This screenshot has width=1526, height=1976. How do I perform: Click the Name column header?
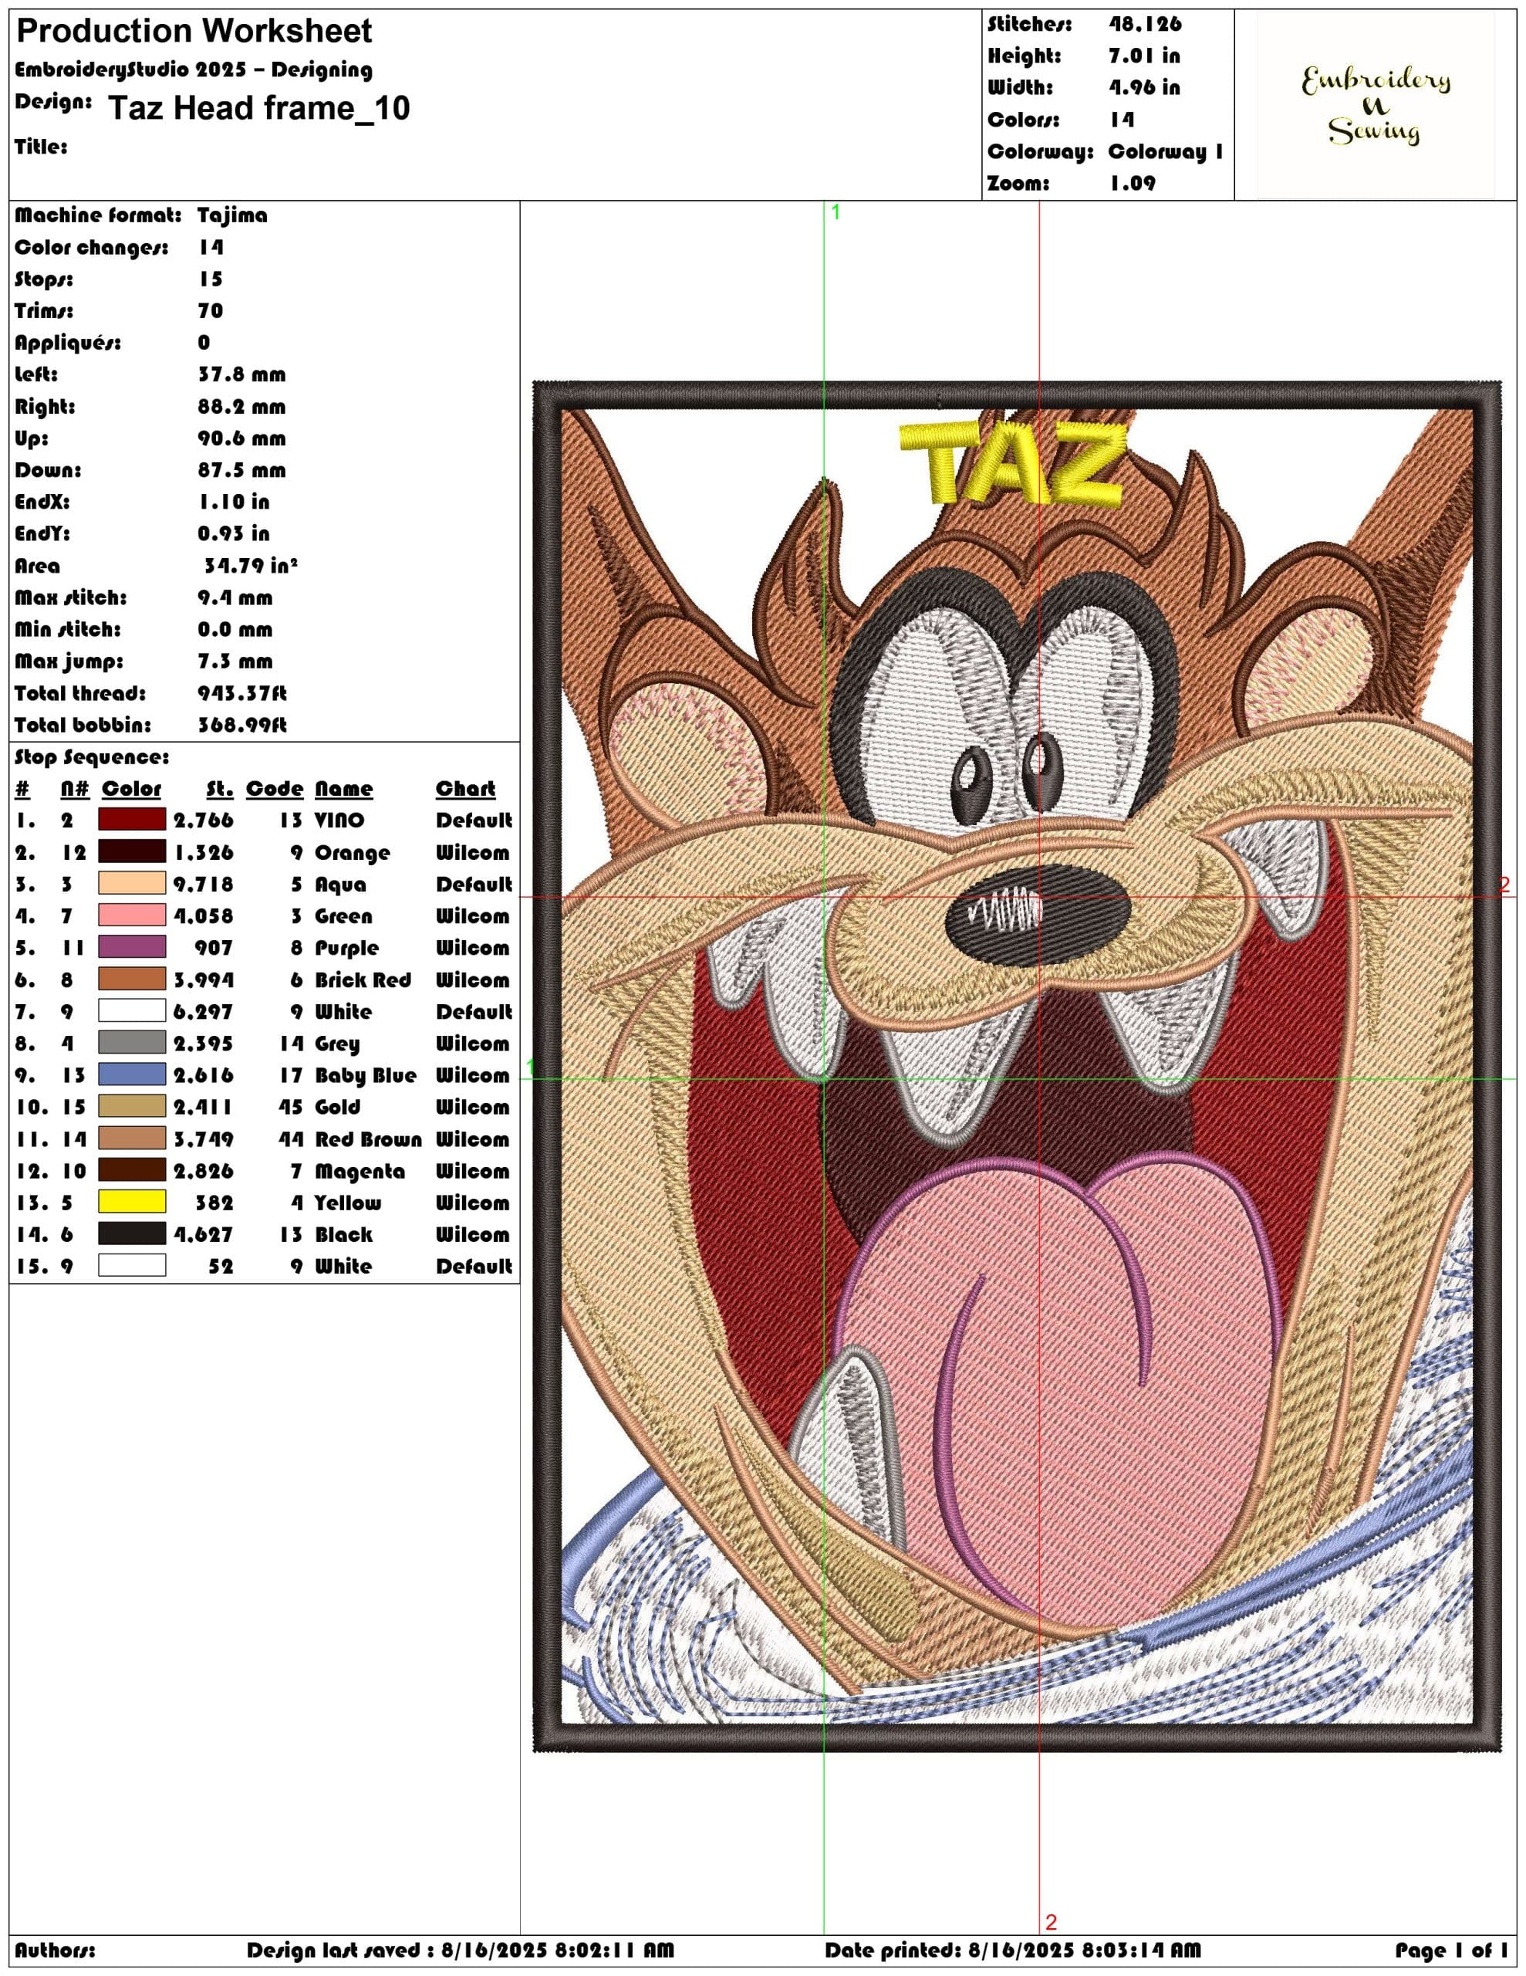[x=344, y=789]
